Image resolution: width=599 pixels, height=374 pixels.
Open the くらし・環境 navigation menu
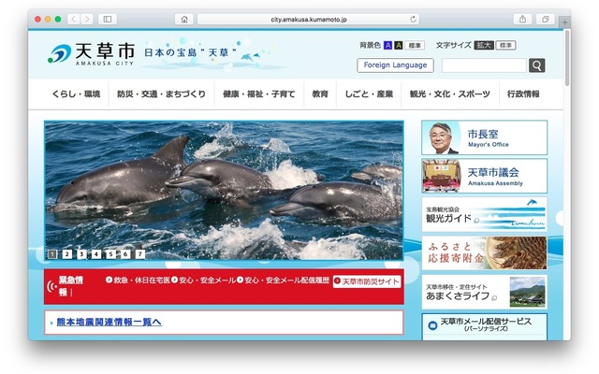(x=76, y=94)
